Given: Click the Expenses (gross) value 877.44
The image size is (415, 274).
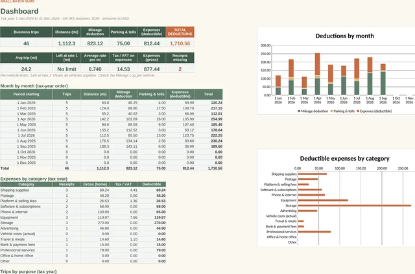Looking at the screenshot, I should (x=152, y=69).
